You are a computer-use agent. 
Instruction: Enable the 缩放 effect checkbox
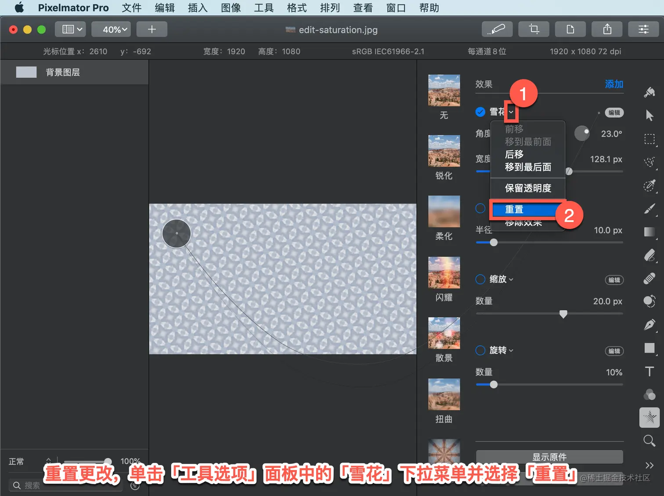tap(480, 279)
